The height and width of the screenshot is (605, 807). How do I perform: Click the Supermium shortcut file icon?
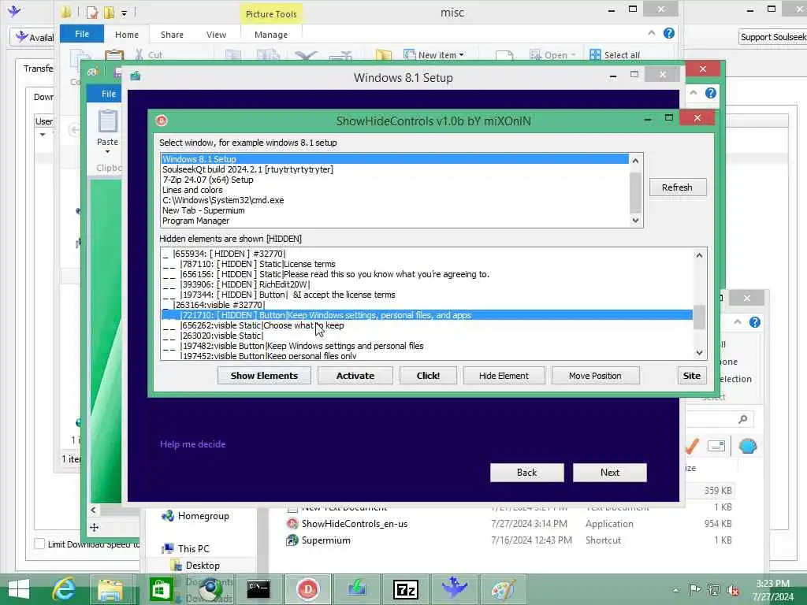(x=292, y=540)
